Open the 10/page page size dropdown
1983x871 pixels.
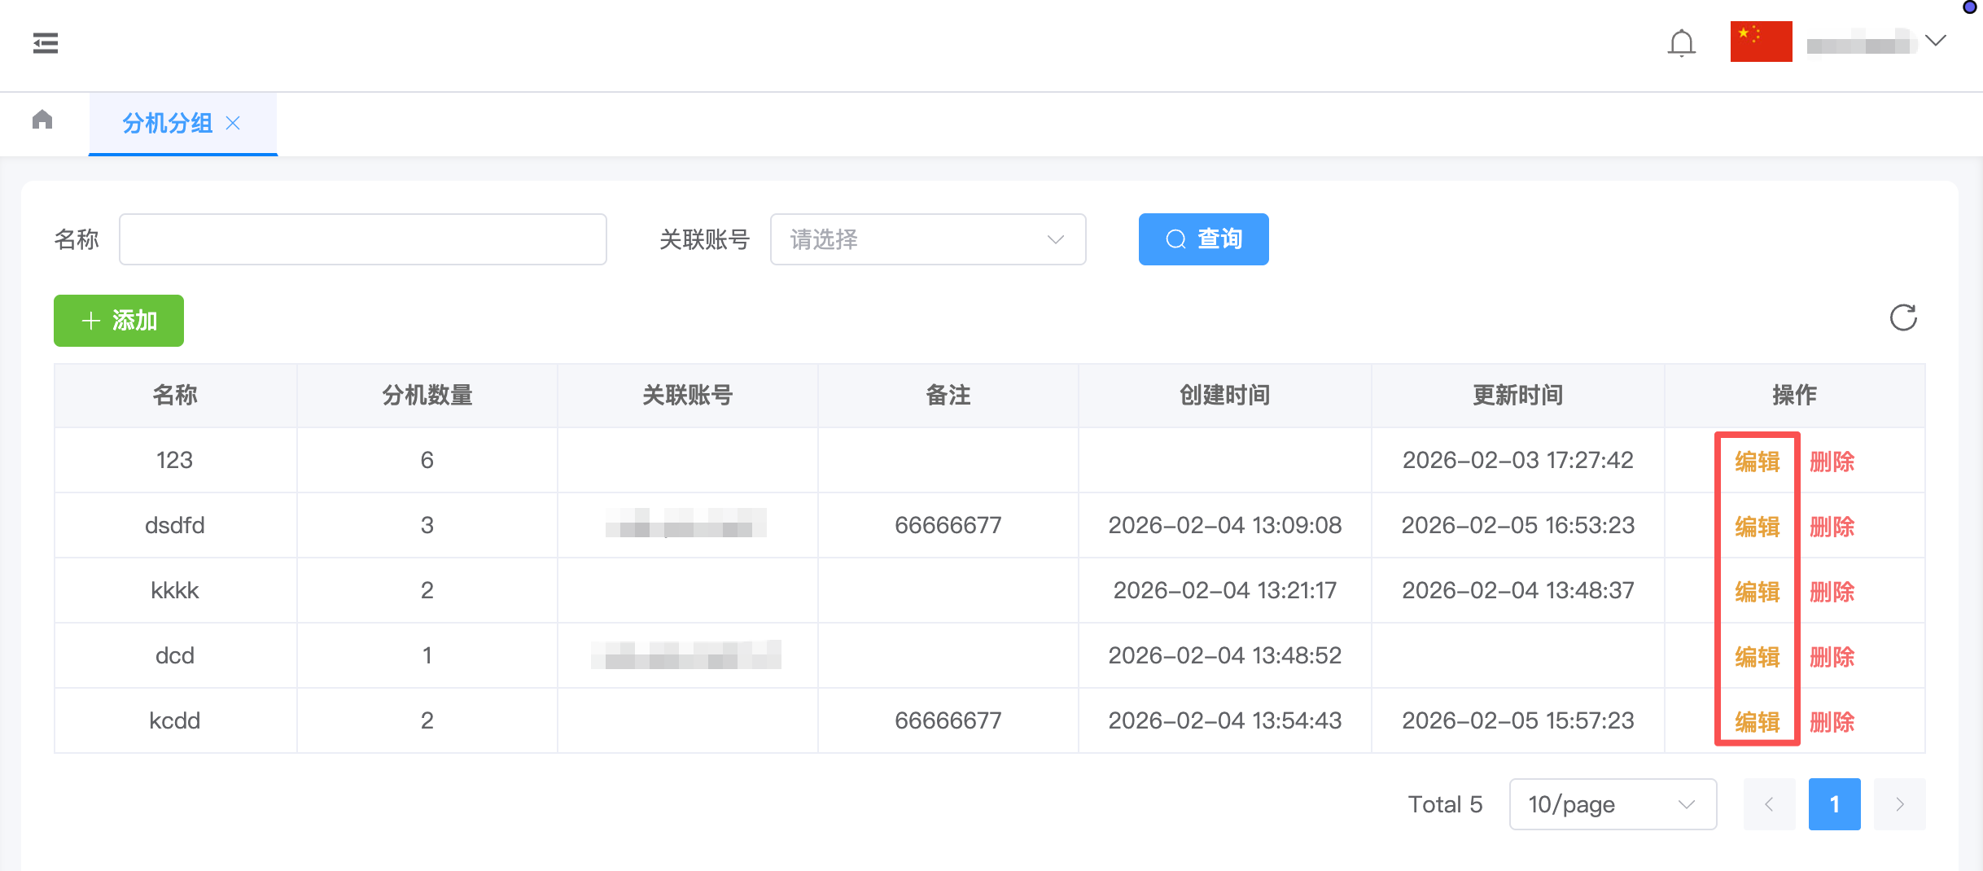[1612, 804]
